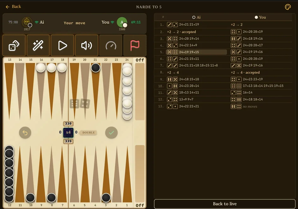Select Ai move 24→18:15→10

click(x=189, y=79)
